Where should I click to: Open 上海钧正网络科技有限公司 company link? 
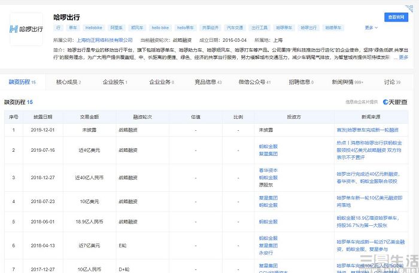pyautogui.click(x=105, y=40)
